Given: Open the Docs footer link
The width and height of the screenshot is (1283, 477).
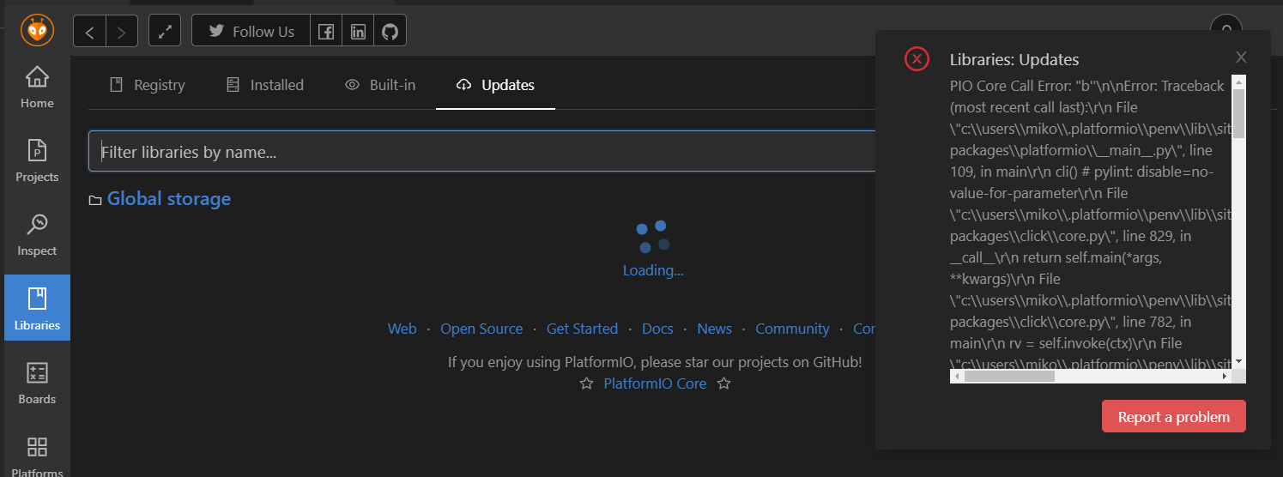Looking at the screenshot, I should click(x=657, y=329).
